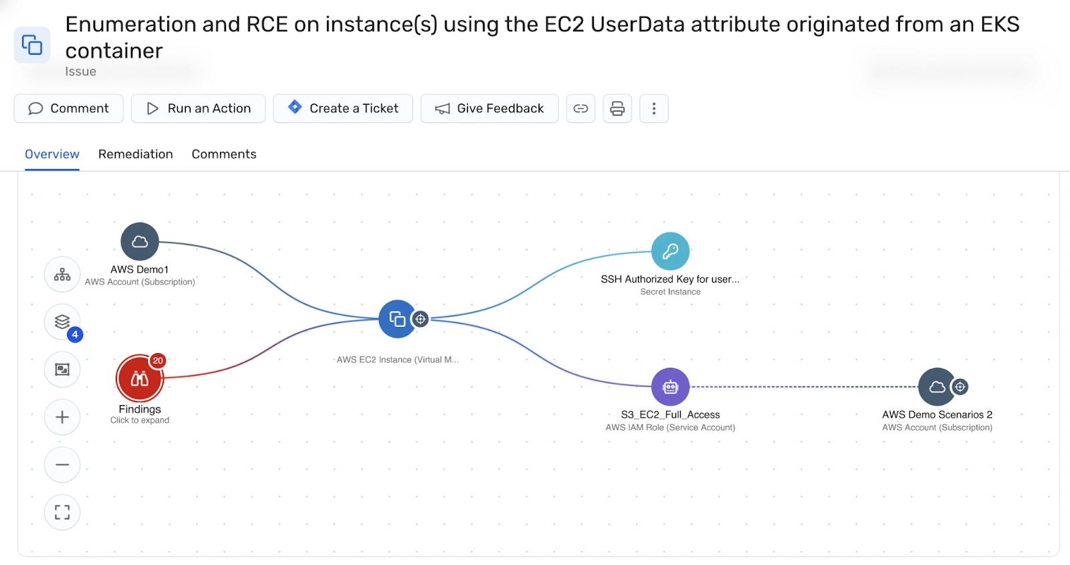This screenshot has width=1070, height=565.
Task: Toggle fullscreen graph view
Action: pos(62,512)
